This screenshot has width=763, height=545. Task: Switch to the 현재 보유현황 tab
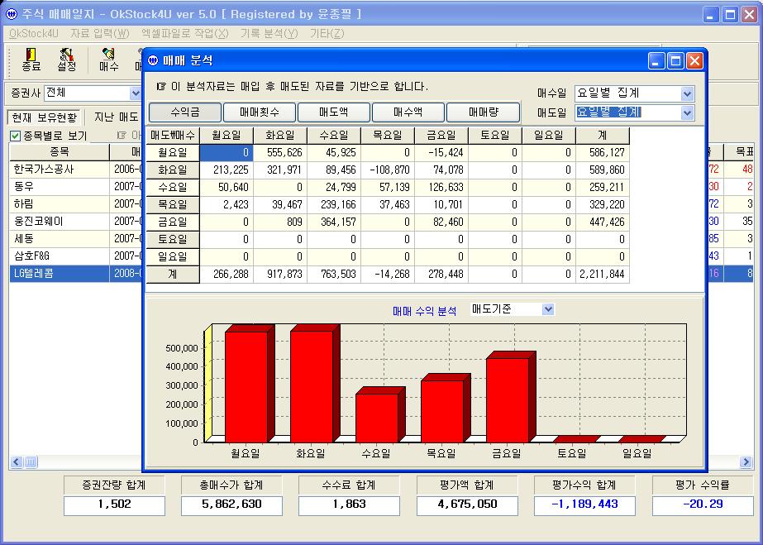tap(45, 117)
